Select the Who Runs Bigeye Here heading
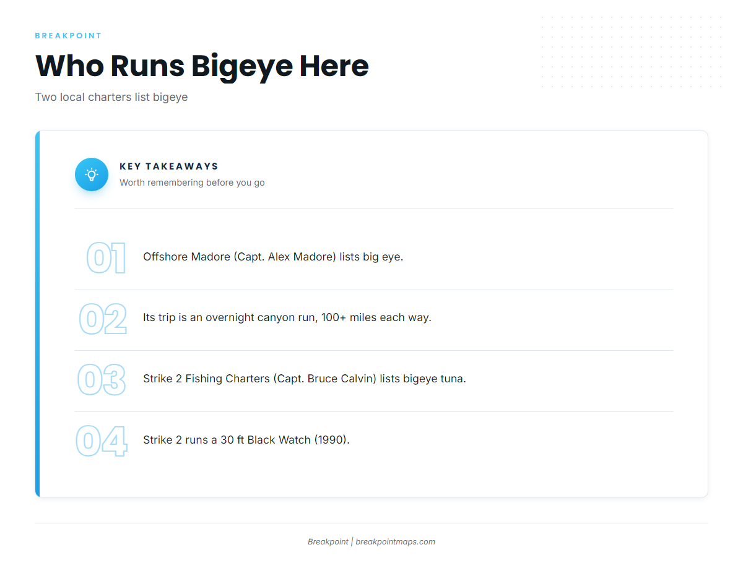Image resolution: width=743 pixels, height=563 pixels. coord(202,66)
